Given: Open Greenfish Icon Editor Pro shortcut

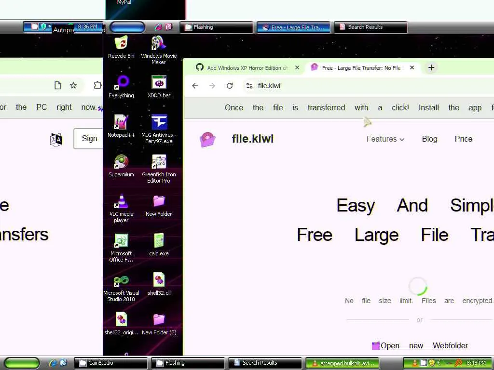Looking at the screenshot, I should (x=159, y=169).
